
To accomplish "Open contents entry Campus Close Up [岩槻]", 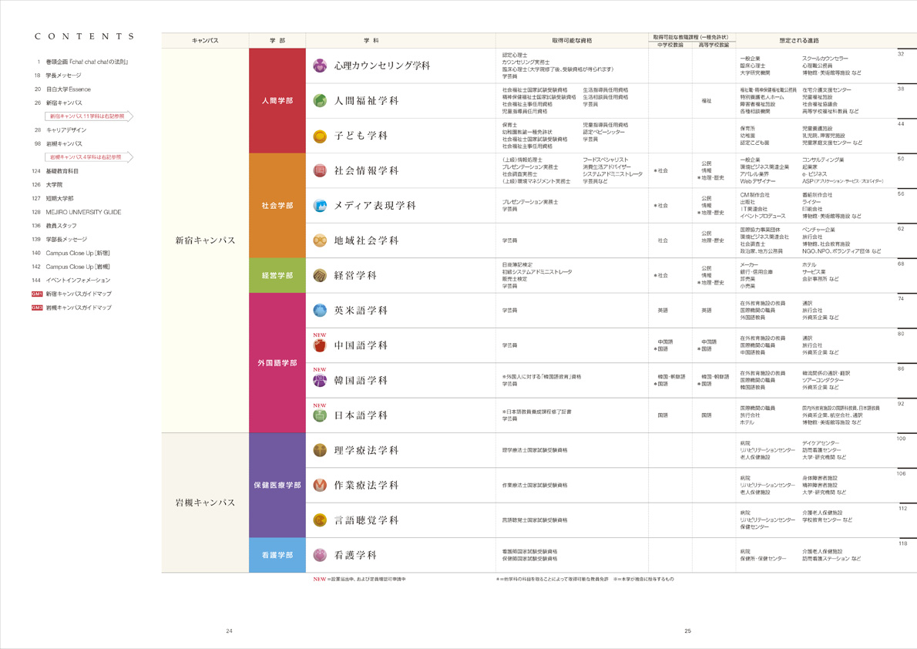I will [x=71, y=267].
